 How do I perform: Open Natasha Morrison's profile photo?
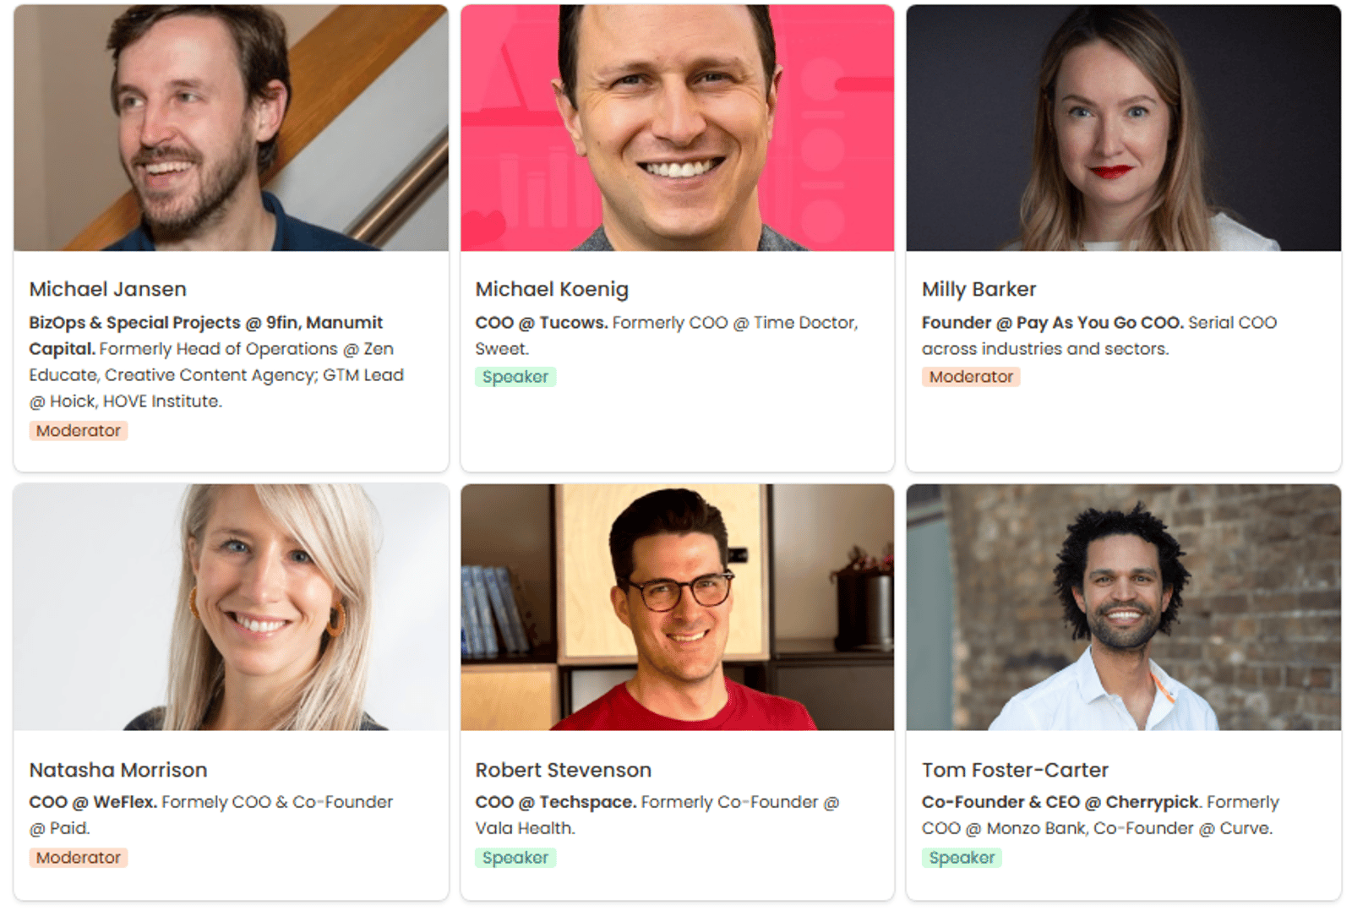coord(231,607)
